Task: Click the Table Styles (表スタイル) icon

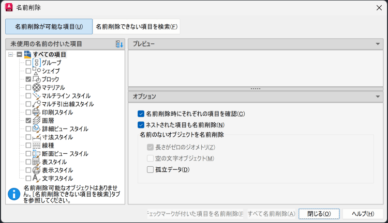Action: click(x=37, y=162)
